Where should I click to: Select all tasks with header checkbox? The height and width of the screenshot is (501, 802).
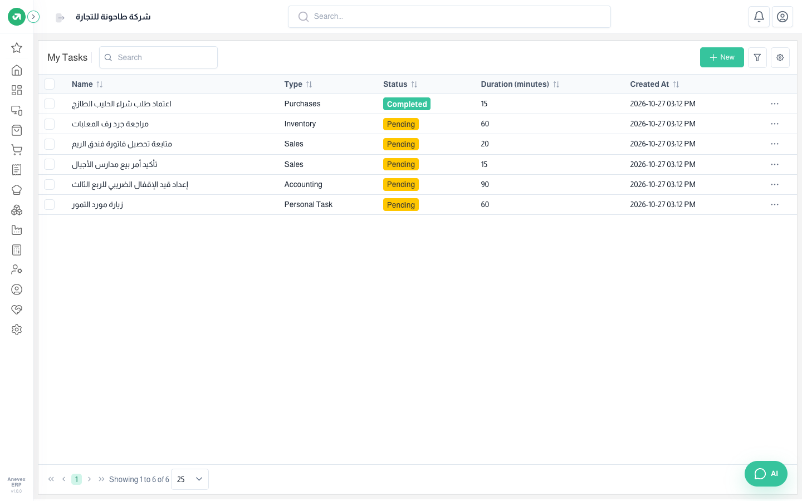50,84
